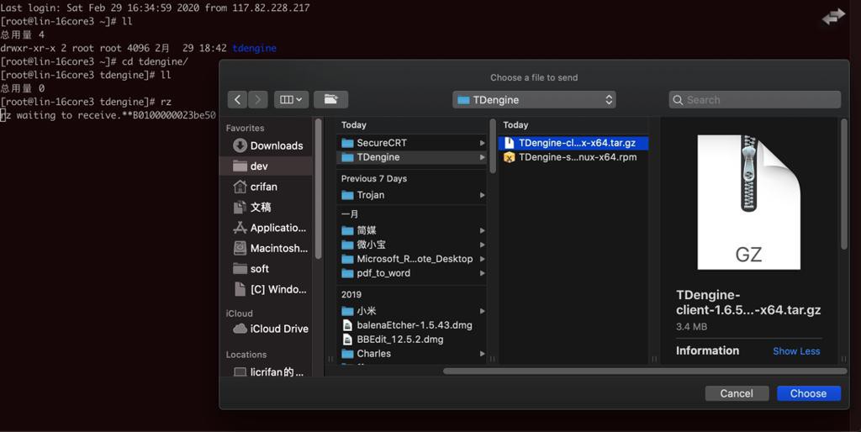Select the SecureCRT folder
The width and height of the screenshot is (861, 432).
click(410, 143)
